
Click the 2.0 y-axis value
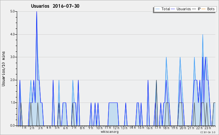pyautogui.click(x=12, y=80)
